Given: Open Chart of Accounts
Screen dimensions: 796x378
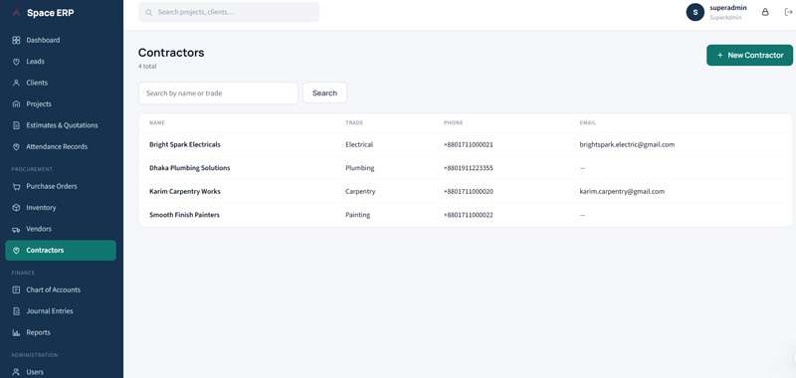Looking at the screenshot, I should coord(61,289).
